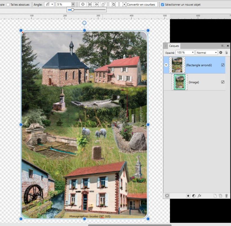Click the red corner radius handle

click(23, 32)
